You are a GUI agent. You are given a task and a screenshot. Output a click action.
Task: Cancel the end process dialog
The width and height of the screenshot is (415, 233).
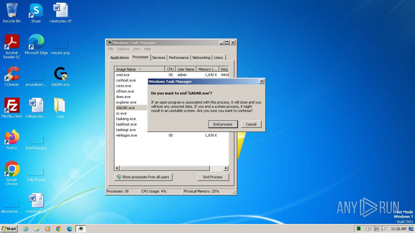[x=251, y=124]
